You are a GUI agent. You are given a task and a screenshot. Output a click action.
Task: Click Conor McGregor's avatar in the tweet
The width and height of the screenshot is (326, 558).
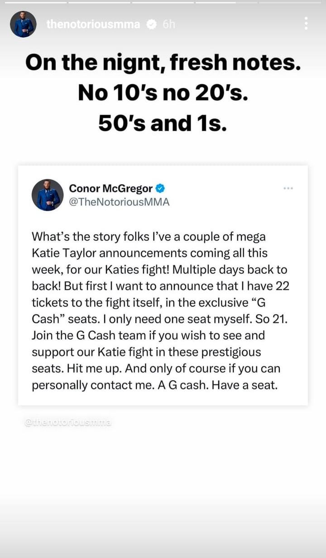coord(48,195)
